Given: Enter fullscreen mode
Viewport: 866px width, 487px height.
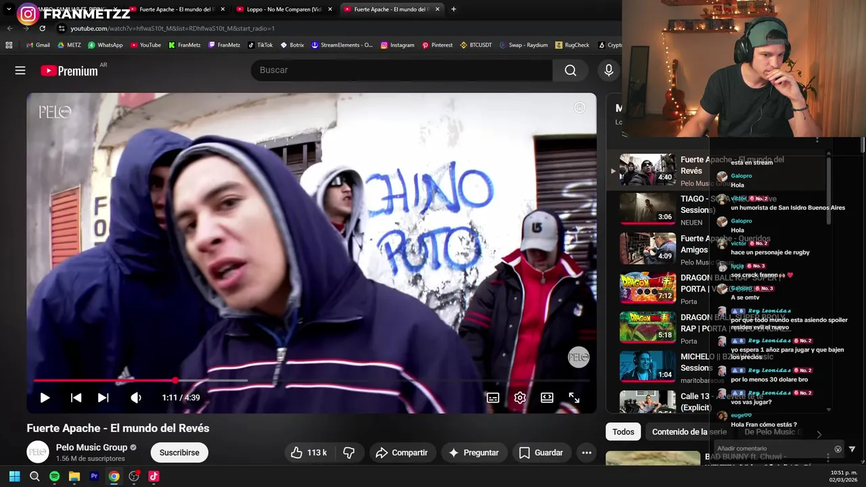Looking at the screenshot, I should 574,398.
